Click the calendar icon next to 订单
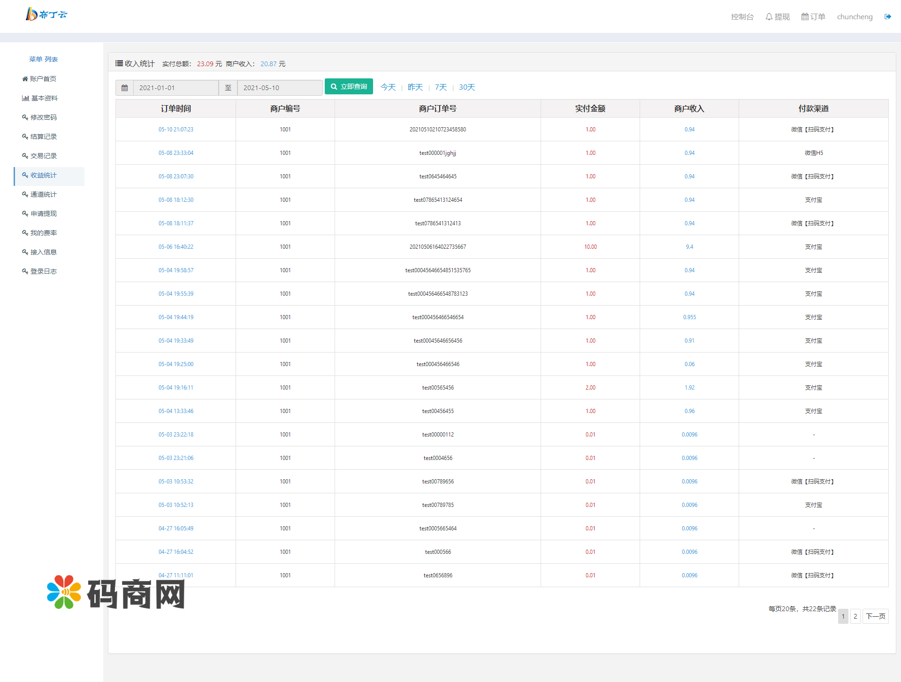The height and width of the screenshot is (682, 901). 804,17
